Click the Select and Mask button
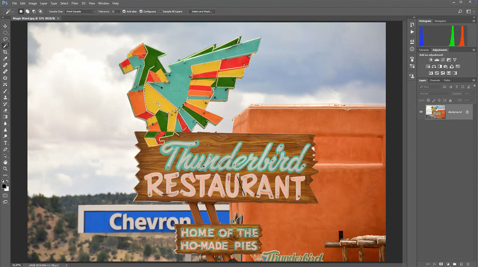This screenshot has height=267, width=478. (202, 11)
